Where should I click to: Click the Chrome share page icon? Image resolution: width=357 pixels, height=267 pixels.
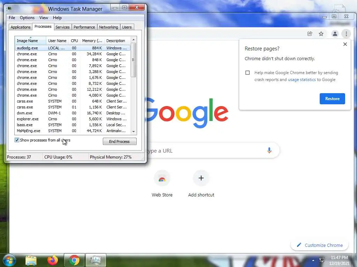click(x=310, y=34)
